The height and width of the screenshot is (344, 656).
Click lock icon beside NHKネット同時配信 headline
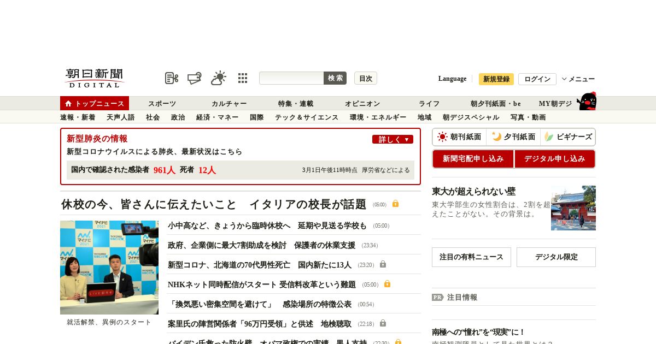(387, 284)
